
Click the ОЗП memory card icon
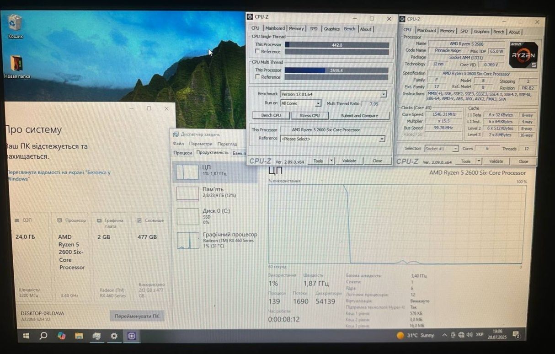point(18,220)
